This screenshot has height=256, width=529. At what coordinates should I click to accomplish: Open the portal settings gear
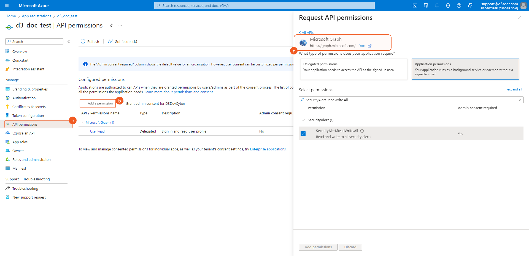click(x=448, y=5)
